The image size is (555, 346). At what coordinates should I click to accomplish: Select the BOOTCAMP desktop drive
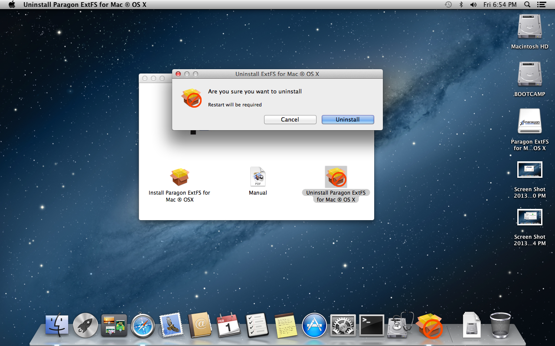tap(529, 75)
